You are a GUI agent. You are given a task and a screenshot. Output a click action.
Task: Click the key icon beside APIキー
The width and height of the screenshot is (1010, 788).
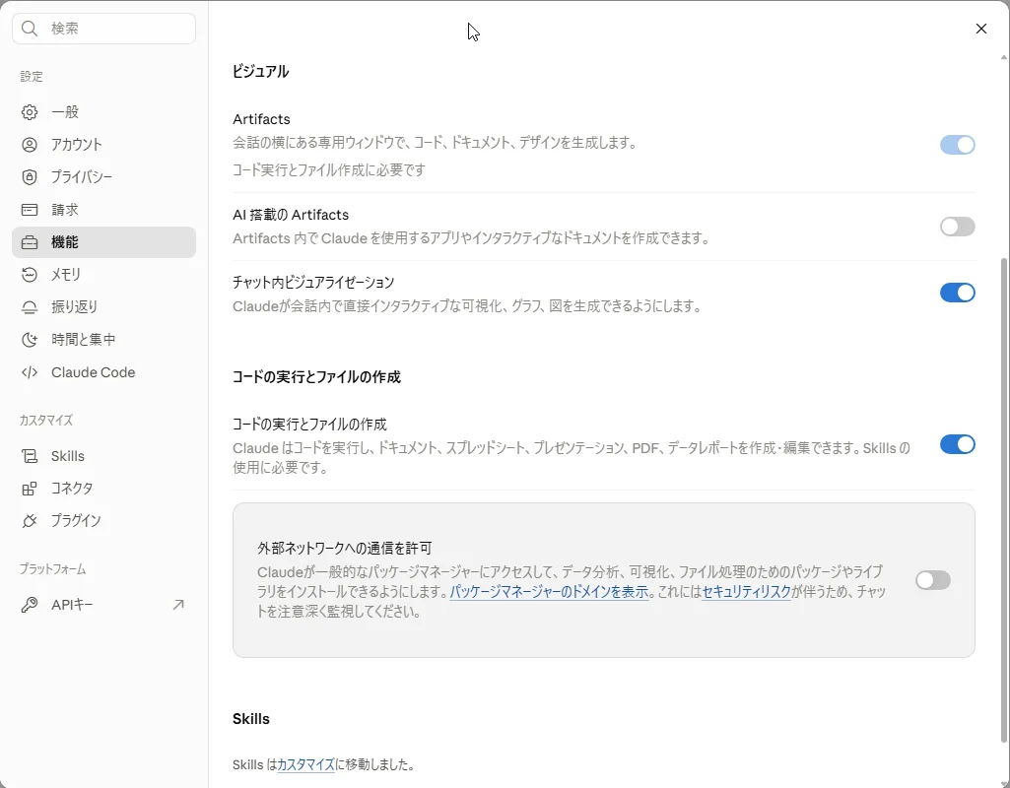click(30, 605)
